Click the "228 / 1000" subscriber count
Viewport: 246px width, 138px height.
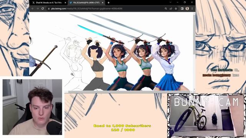point(123,130)
